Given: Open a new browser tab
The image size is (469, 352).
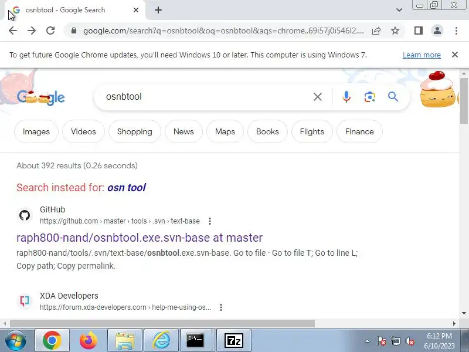Looking at the screenshot, I should click(158, 10).
